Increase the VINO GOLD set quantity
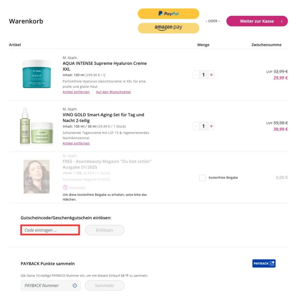Image resolution: width=305 pixels, height=296 pixels. click(211, 126)
